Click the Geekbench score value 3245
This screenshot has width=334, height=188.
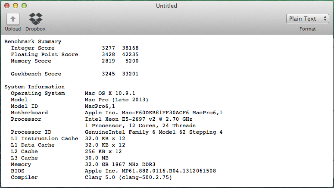click(x=109, y=74)
